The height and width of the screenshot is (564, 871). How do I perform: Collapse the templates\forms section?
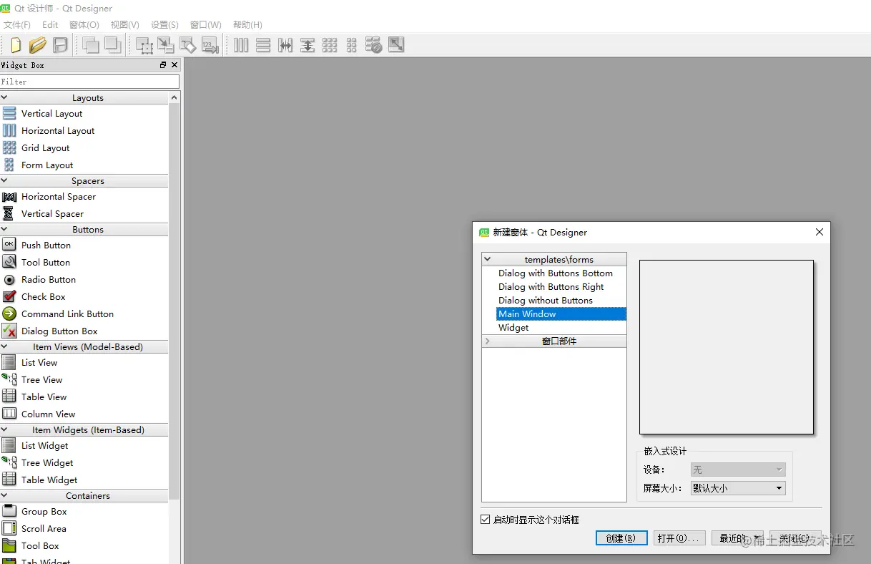click(487, 258)
